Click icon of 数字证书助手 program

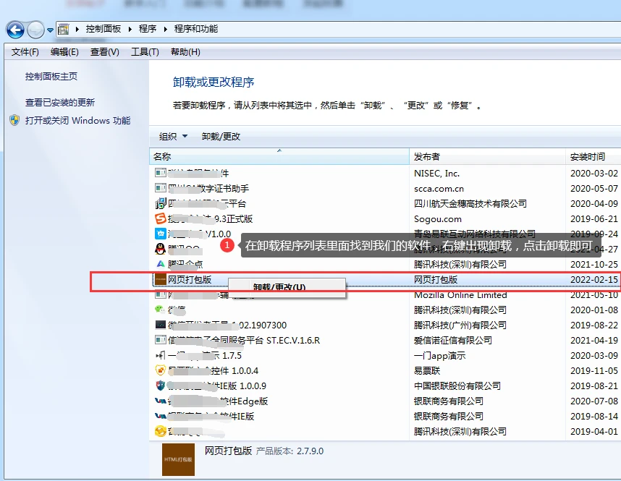tap(161, 188)
